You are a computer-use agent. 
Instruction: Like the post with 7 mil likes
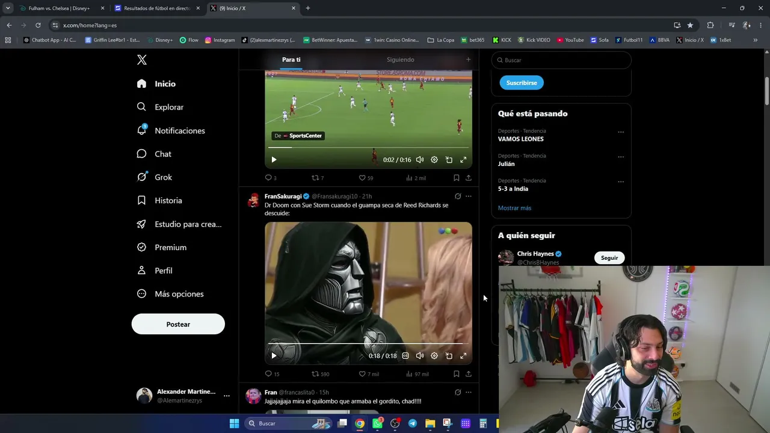point(369,374)
